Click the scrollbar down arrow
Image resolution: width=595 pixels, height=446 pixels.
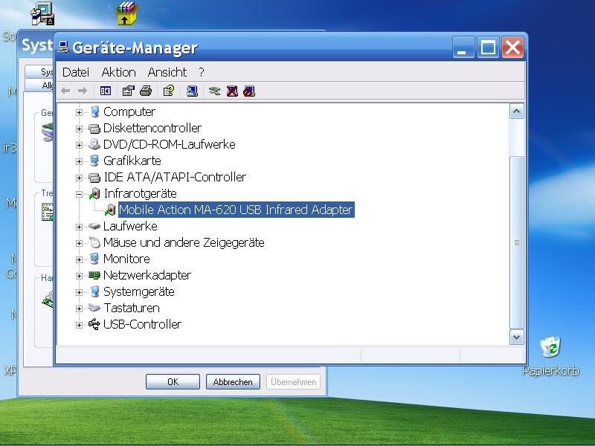[x=516, y=337]
